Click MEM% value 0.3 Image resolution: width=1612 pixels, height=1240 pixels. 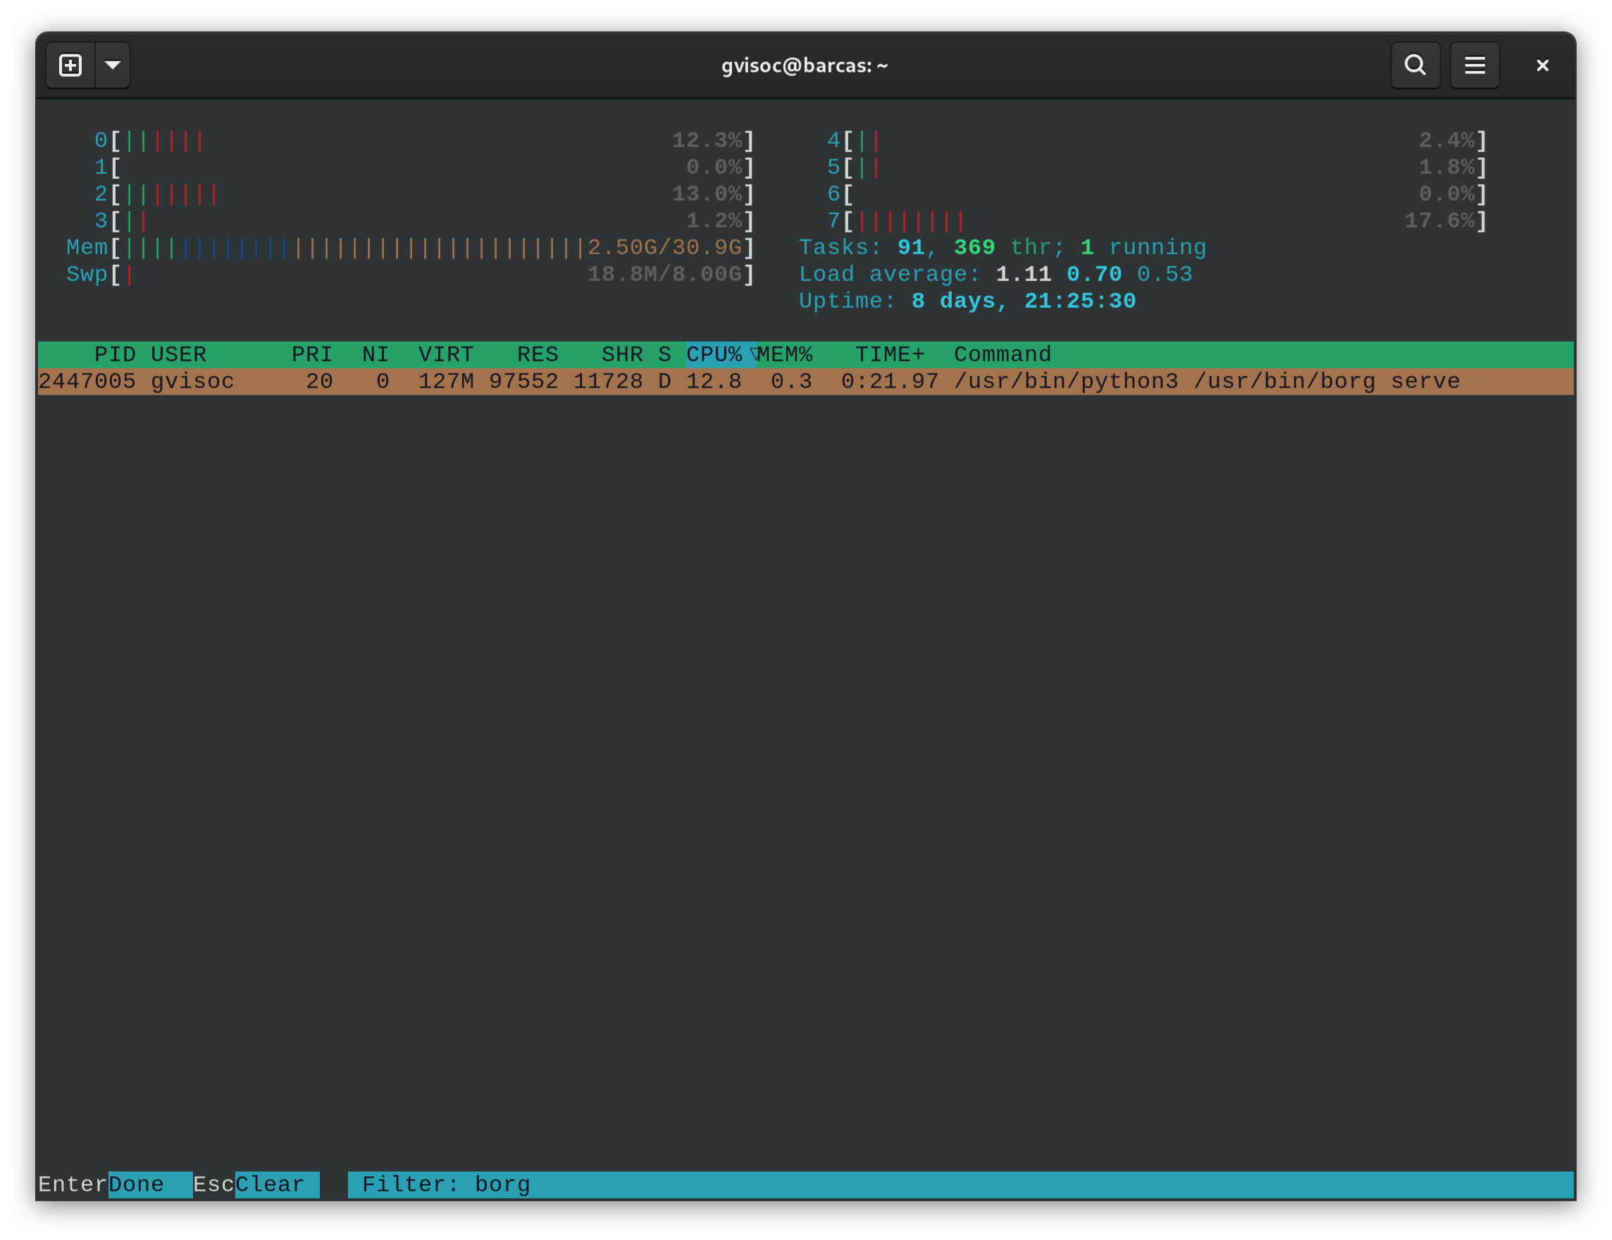click(791, 382)
